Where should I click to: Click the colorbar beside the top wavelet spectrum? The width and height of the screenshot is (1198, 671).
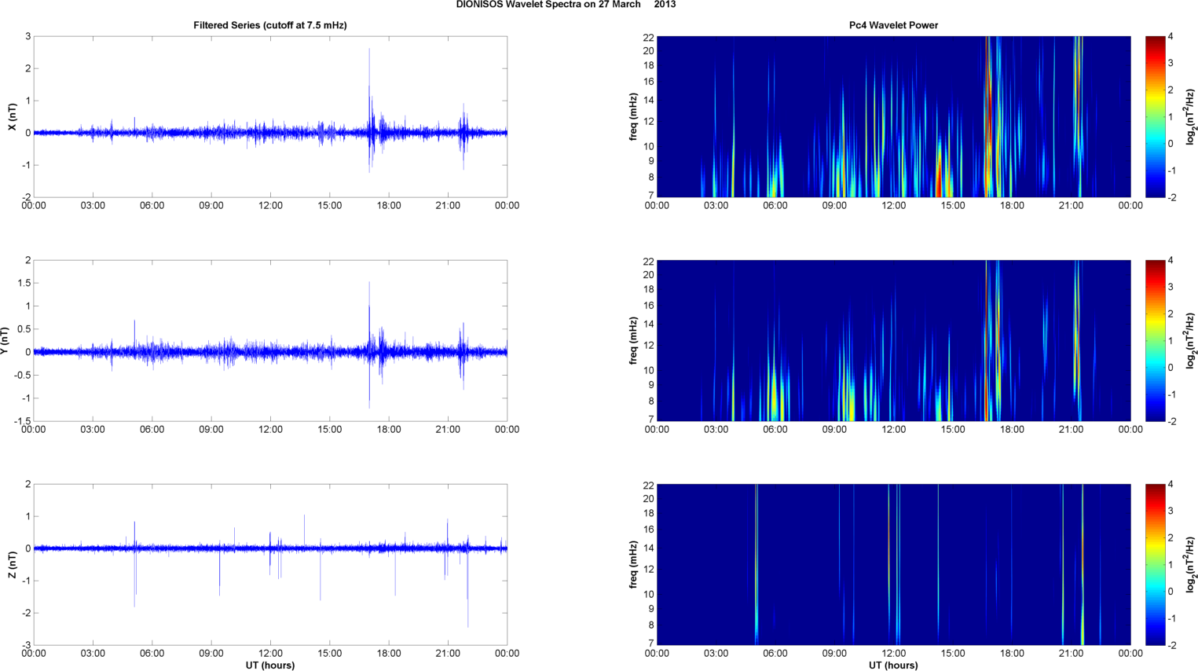click(x=1155, y=116)
